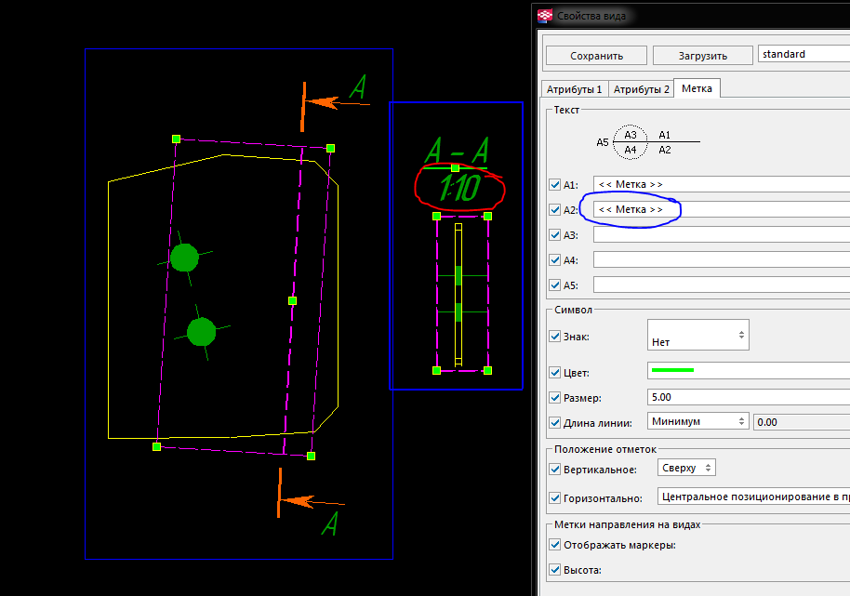
Task: Open the Вертикальное position dropdown
Action: coord(686,469)
